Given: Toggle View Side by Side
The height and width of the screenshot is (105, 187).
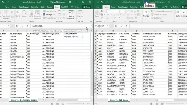Looking at the screenshot, I should coord(64,11).
